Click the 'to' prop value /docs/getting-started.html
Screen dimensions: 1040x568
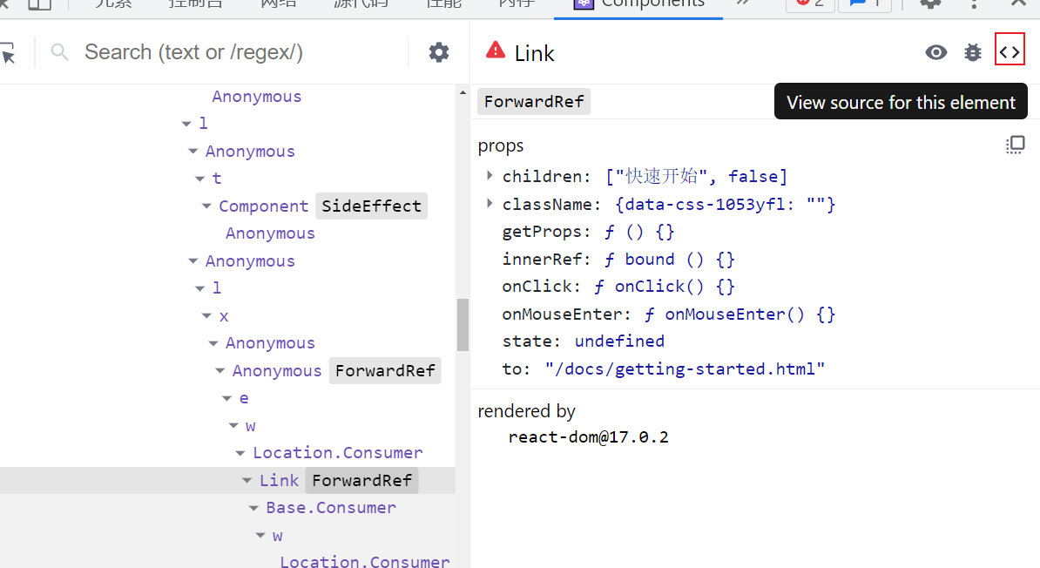pyautogui.click(x=685, y=369)
